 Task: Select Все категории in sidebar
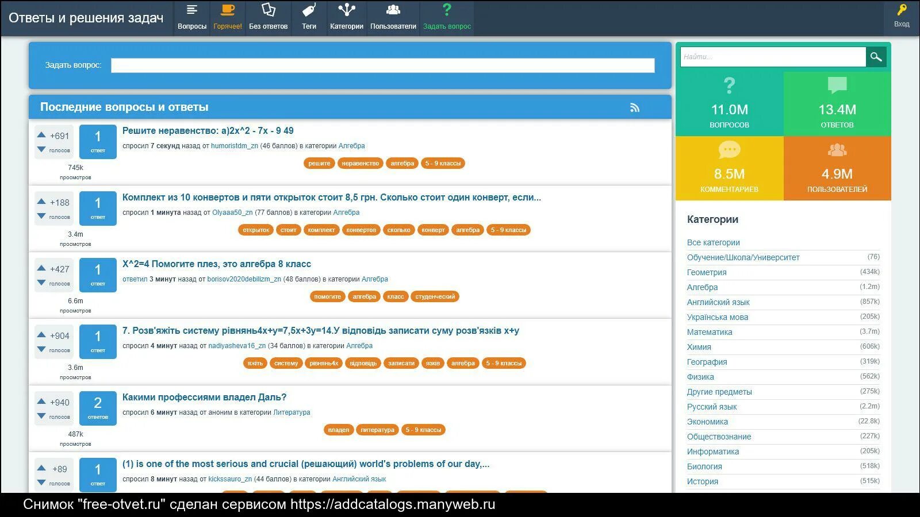714,242
